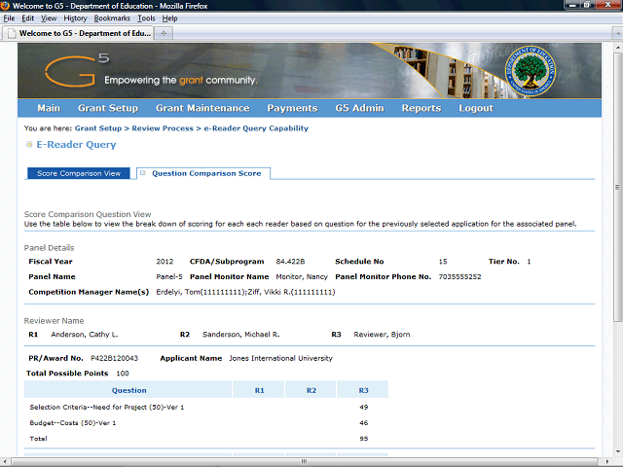The image size is (623, 467).
Task: Click 'Budget--Costs (50)-Ver 1' row
Action: click(x=206, y=423)
